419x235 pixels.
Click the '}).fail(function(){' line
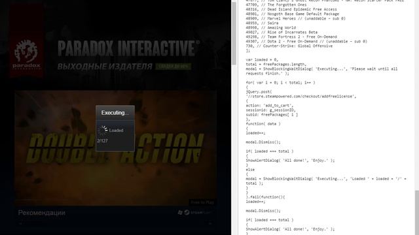coord(265,197)
